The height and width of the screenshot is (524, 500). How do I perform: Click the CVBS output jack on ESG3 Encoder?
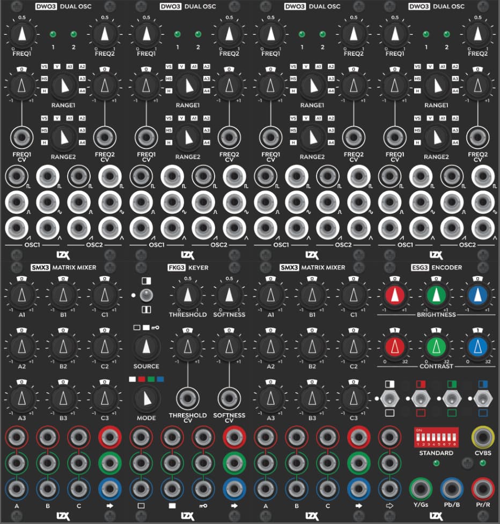(483, 437)
